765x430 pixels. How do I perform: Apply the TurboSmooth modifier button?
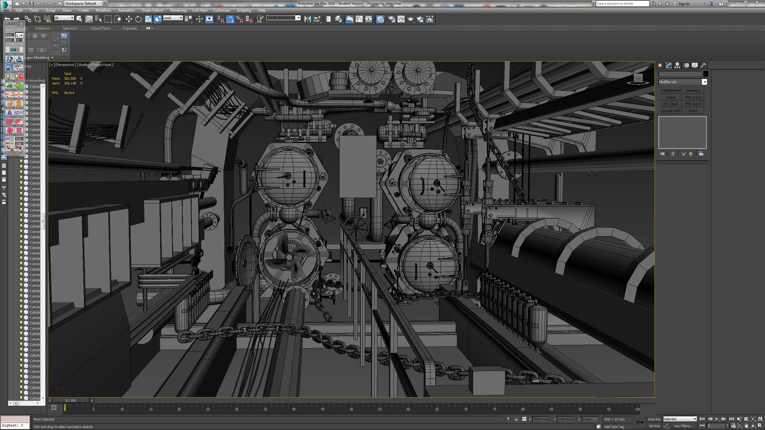(670, 90)
